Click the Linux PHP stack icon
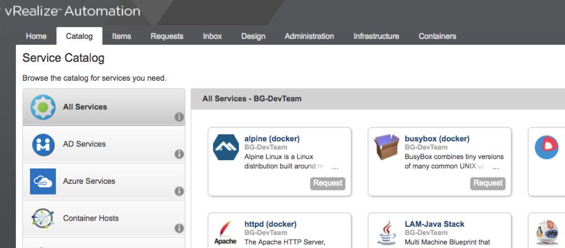565x248 pixels. pyautogui.click(x=547, y=233)
